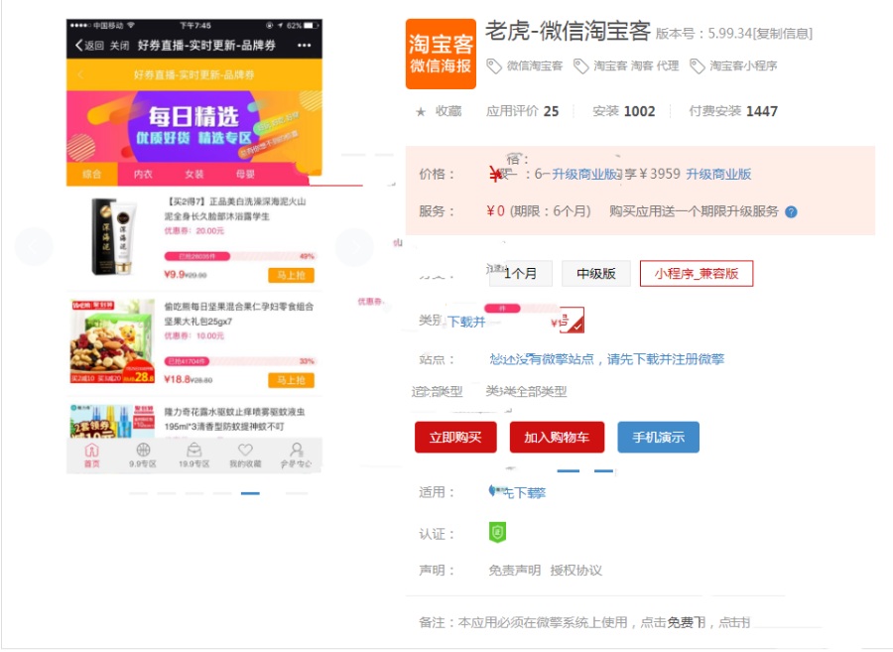
Task: Click the 立即购买 purchase button
Action: tap(455, 437)
